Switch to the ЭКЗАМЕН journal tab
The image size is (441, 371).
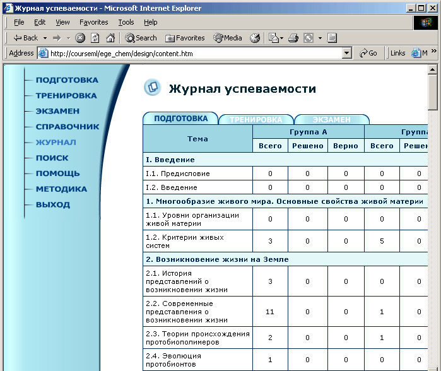click(x=332, y=119)
